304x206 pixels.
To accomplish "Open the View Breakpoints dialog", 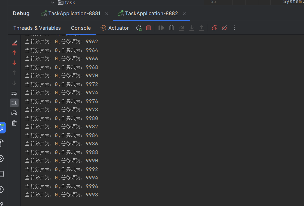I will (214, 28).
